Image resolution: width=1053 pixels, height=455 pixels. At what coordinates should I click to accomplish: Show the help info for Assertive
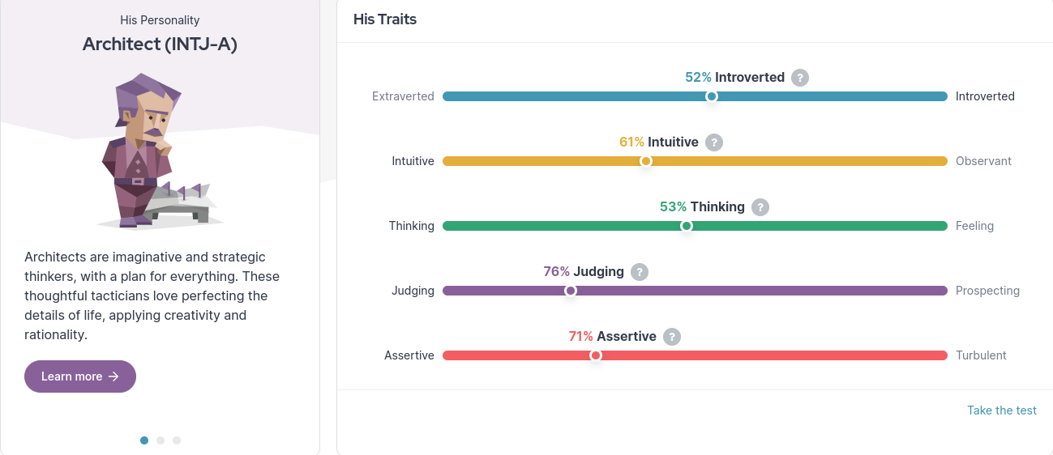[x=671, y=337]
